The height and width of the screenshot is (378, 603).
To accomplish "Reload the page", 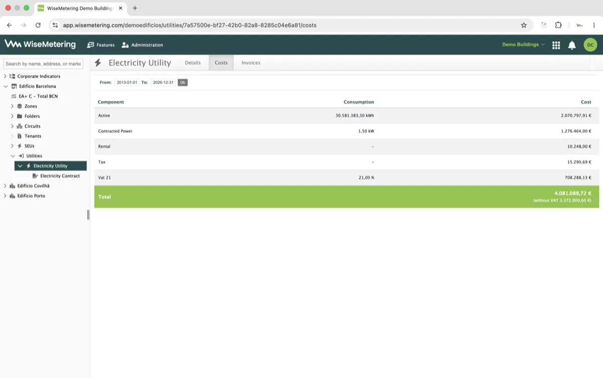I will pos(38,25).
